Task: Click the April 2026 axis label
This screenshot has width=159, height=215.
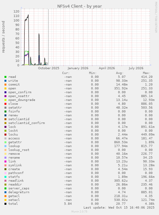Action: click(x=107, y=68)
